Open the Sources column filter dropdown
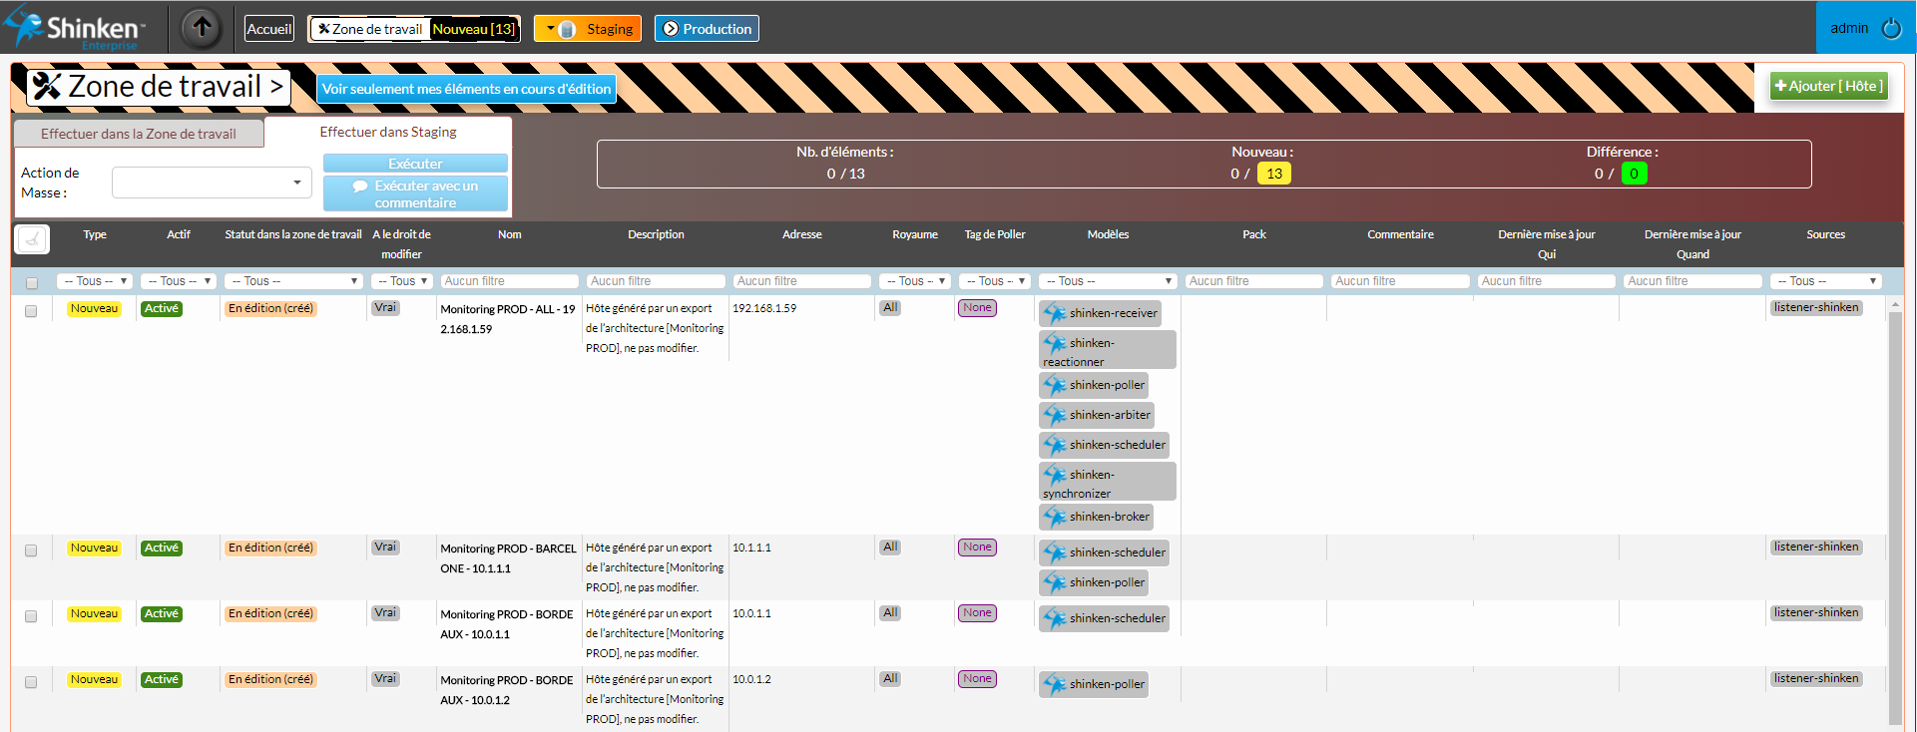1917x732 pixels. point(1826,281)
